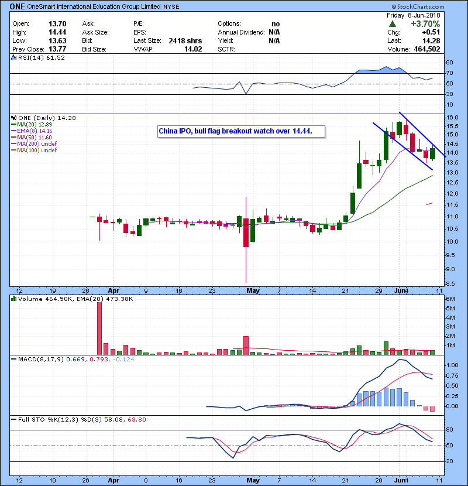Click the date Friday 8-Jun-2018
The height and width of the screenshot is (486, 468).
(x=413, y=15)
